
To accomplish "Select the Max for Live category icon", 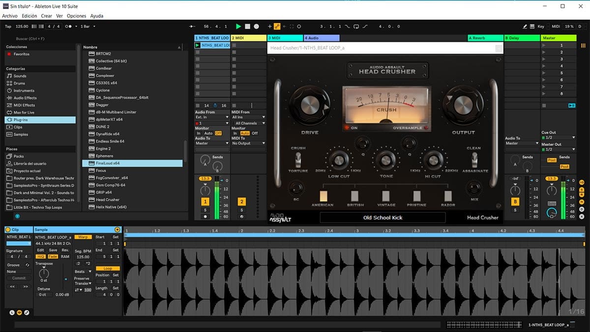I will [x=9, y=113].
